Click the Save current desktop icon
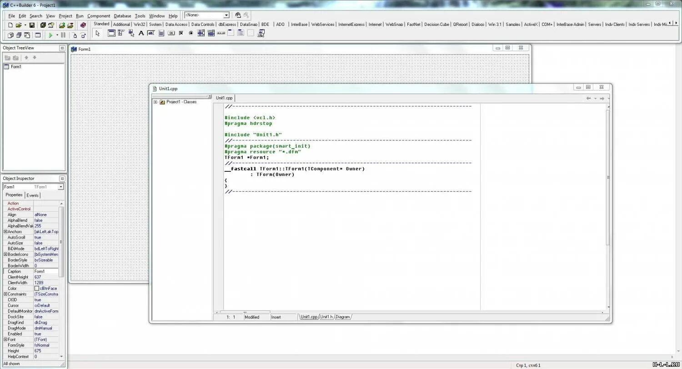This screenshot has width=682, height=369. (238, 15)
